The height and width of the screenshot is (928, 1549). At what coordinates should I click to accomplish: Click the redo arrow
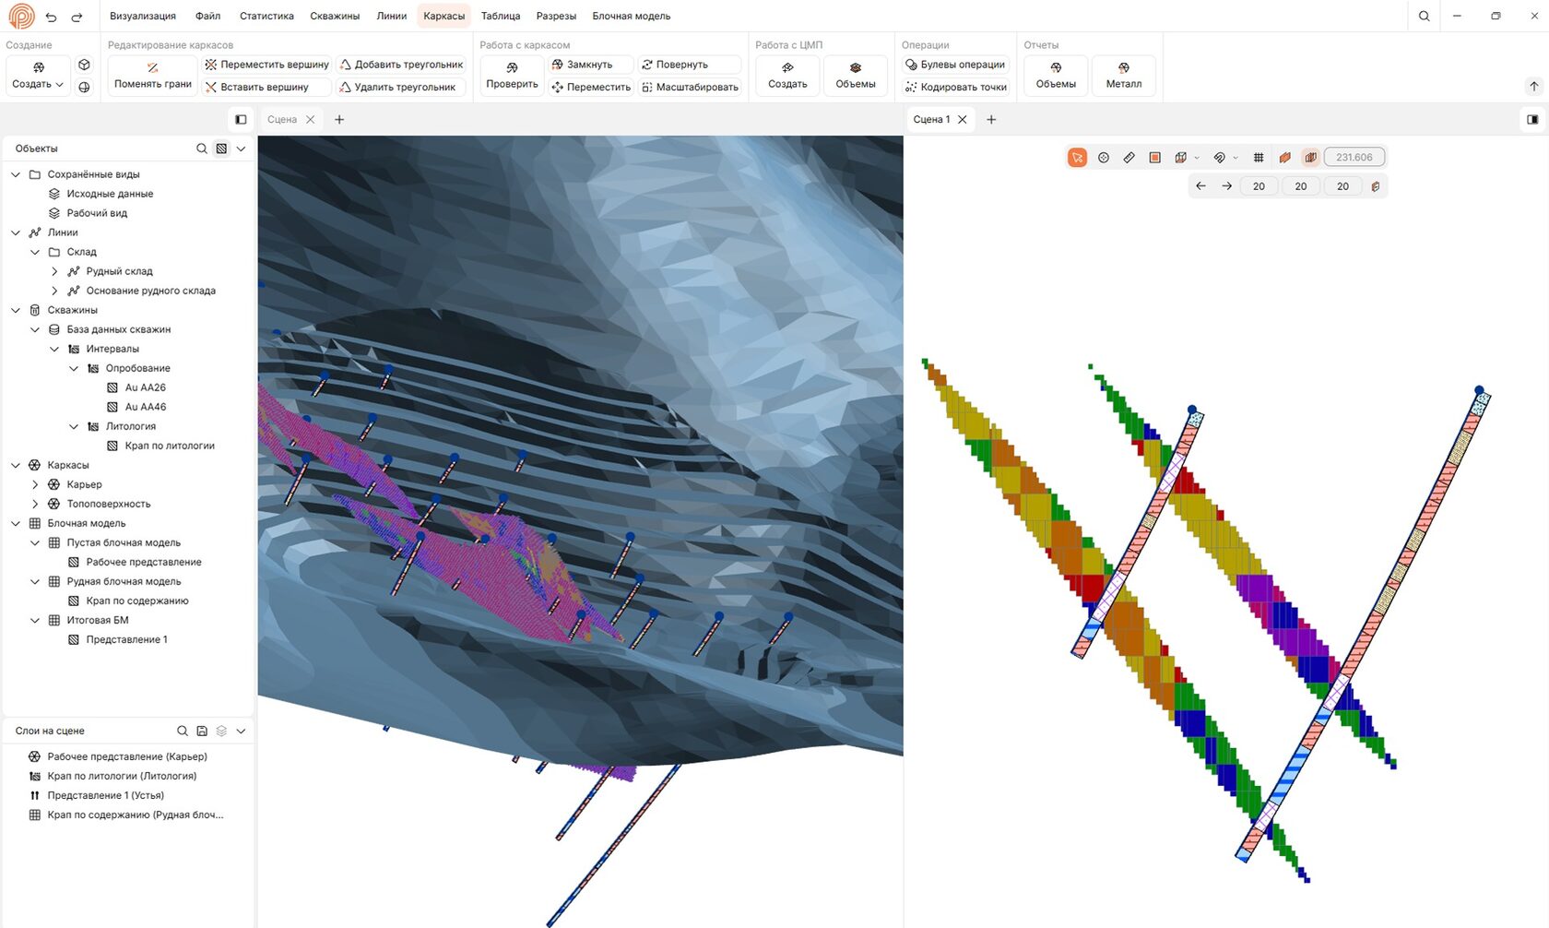click(77, 17)
